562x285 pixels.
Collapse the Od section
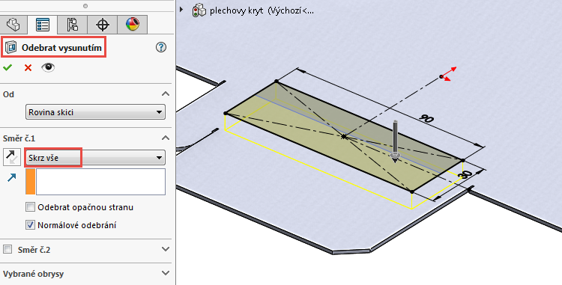(x=166, y=94)
